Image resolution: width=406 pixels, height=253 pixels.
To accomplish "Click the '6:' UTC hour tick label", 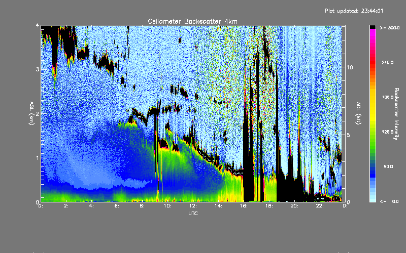I will [x=117, y=206].
